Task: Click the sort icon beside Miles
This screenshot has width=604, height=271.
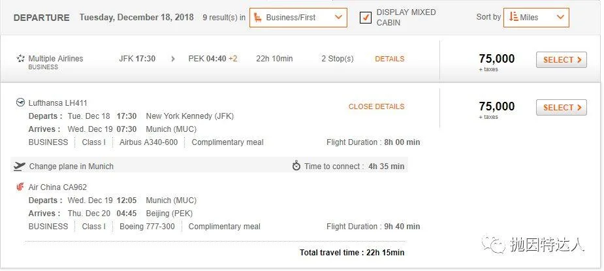Action: 513,17
